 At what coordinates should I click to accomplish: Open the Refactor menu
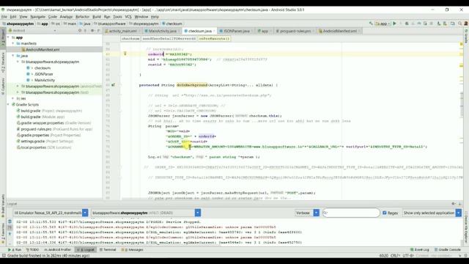coord(82,17)
